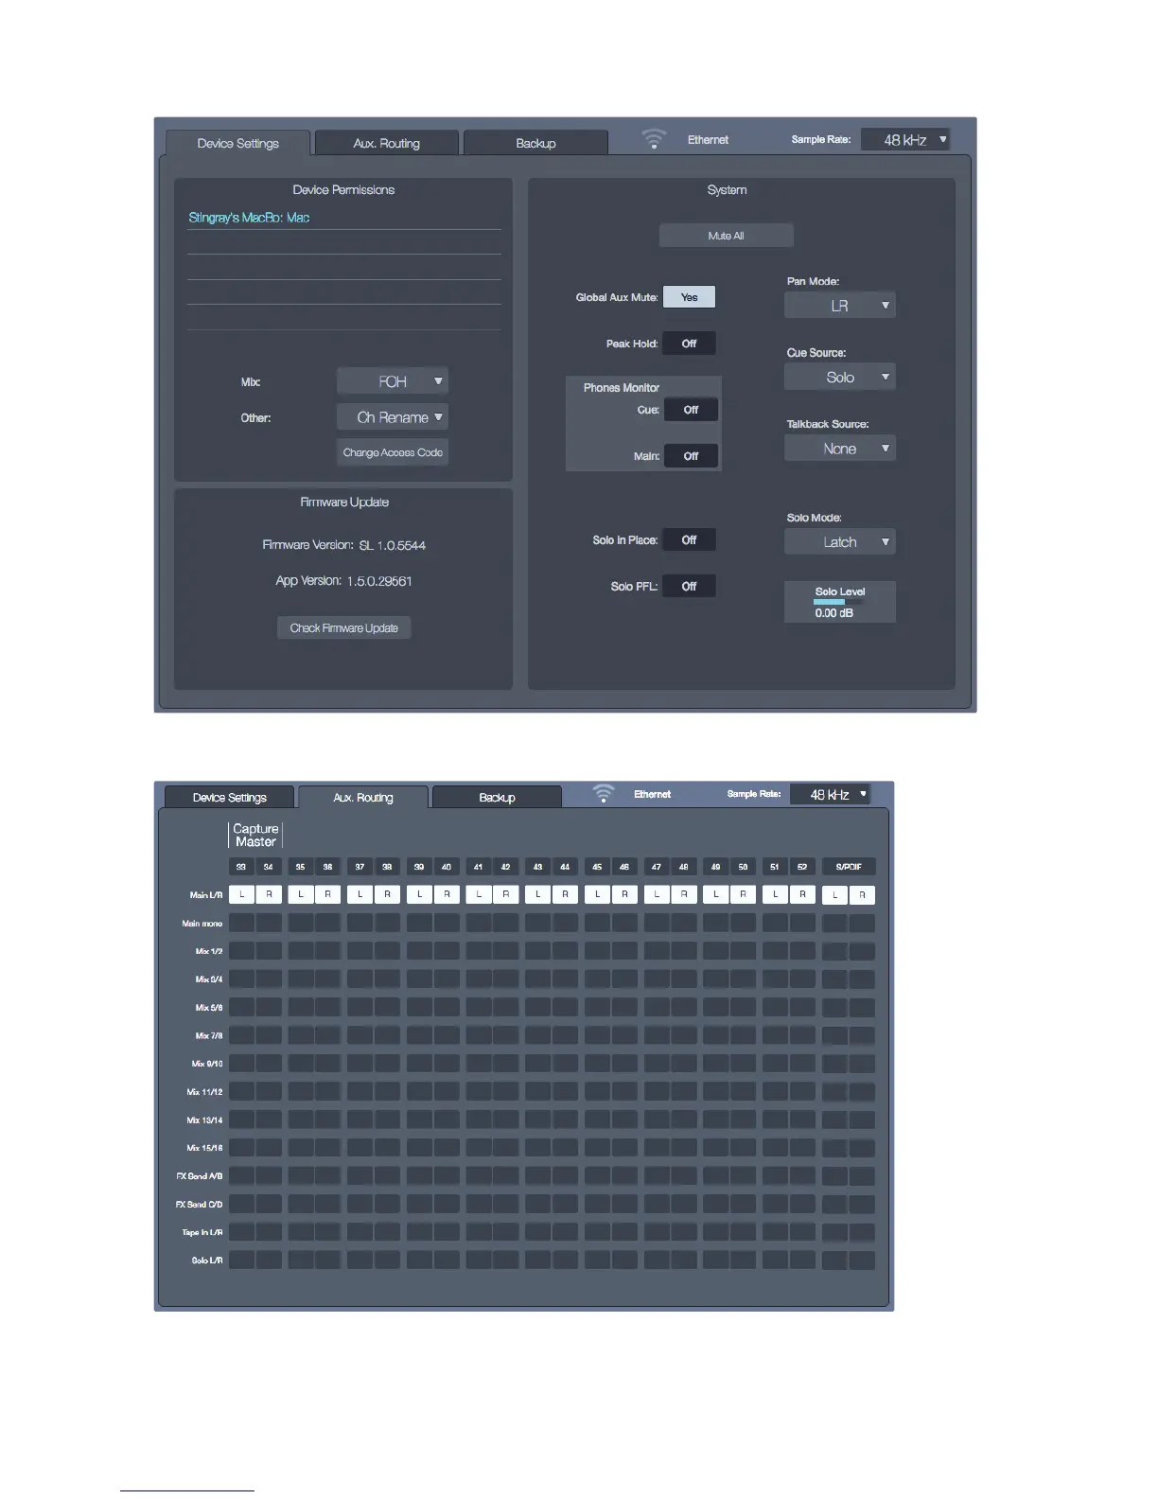Image resolution: width=1158 pixels, height=1499 pixels.
Task: Toggle Global Aux Mute Yes switch
Action: click(x=689, y=297)
